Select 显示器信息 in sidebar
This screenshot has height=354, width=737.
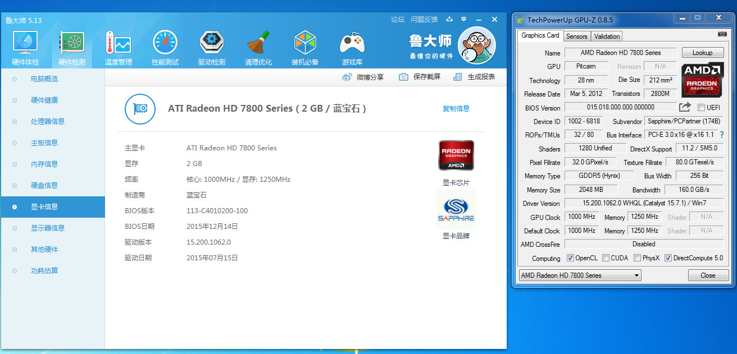click(53, 228)
